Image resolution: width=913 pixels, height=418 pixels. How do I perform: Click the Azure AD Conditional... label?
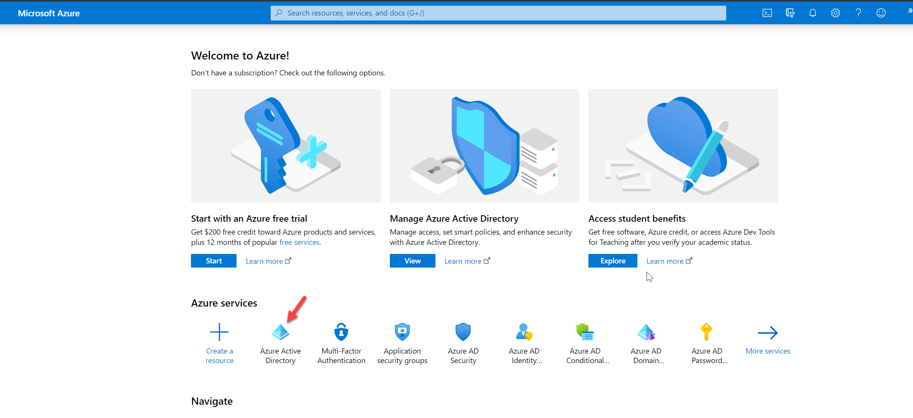tap(588, 356)
